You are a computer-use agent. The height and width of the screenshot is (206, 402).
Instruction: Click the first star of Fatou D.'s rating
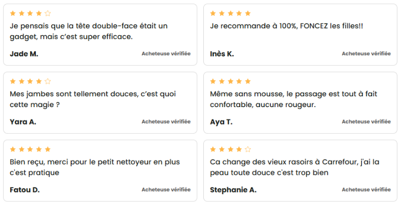13,149
